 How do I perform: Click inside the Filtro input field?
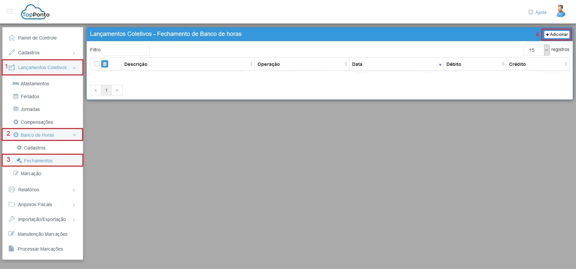[126, 50]
